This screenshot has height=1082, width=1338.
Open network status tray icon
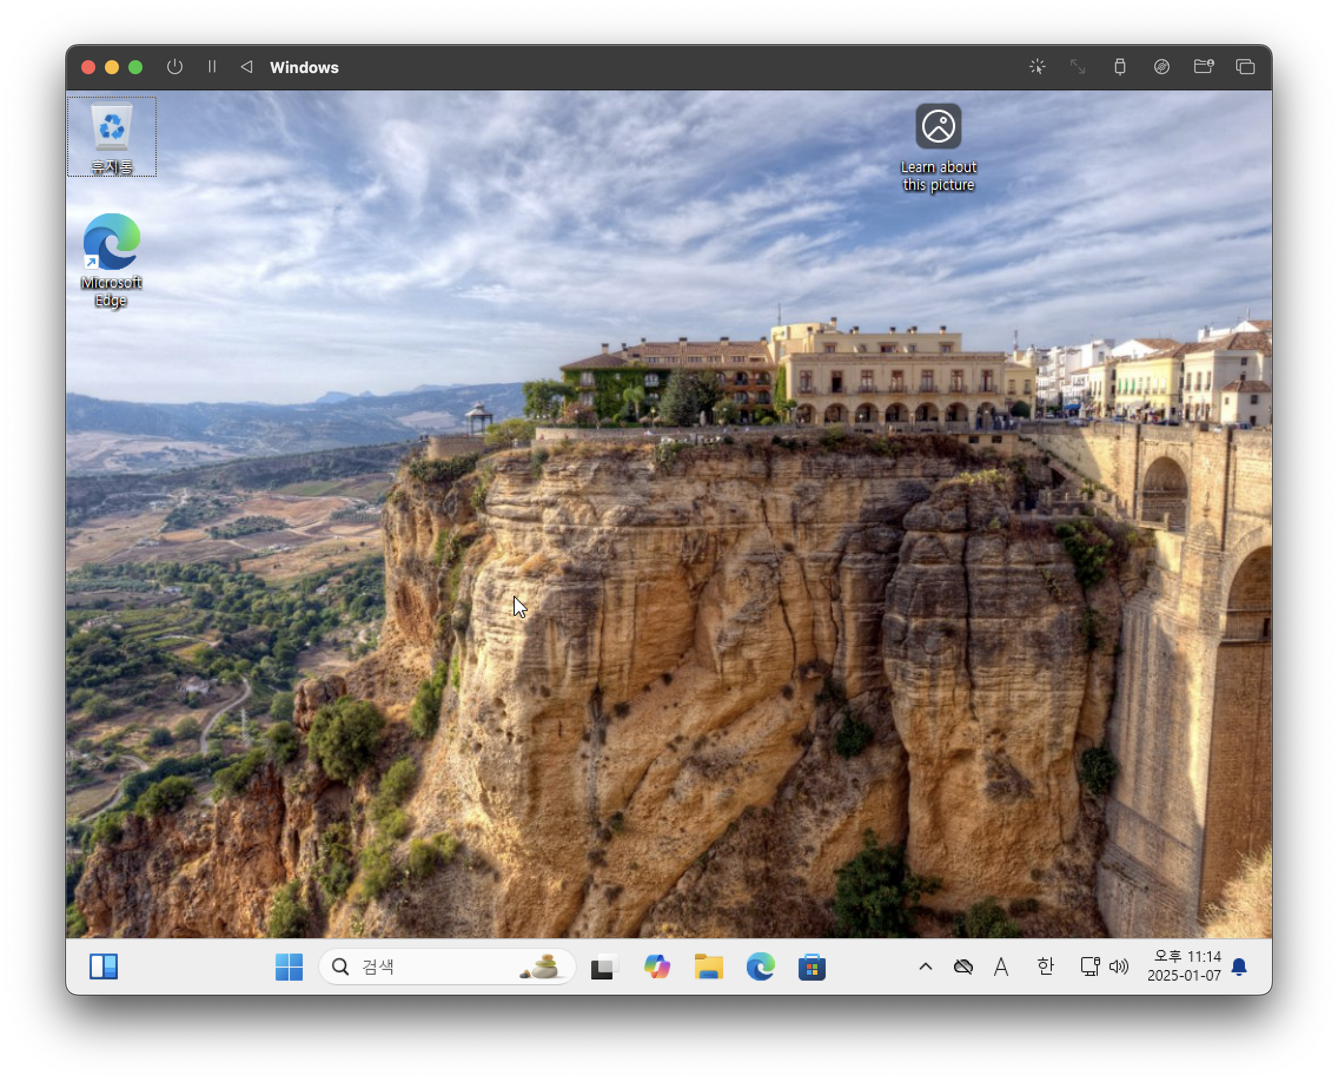pos(1089,966)
